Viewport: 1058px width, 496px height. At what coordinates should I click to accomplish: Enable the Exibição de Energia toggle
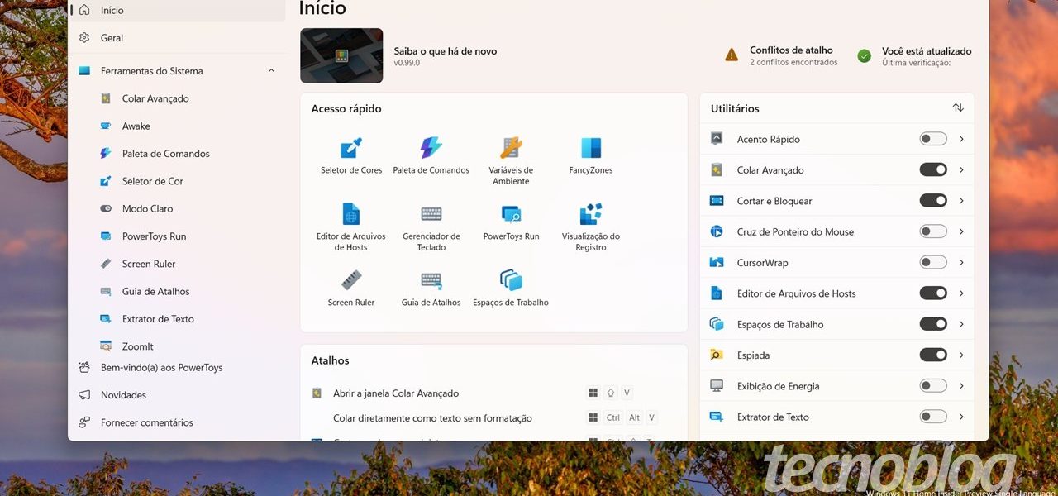933,386
